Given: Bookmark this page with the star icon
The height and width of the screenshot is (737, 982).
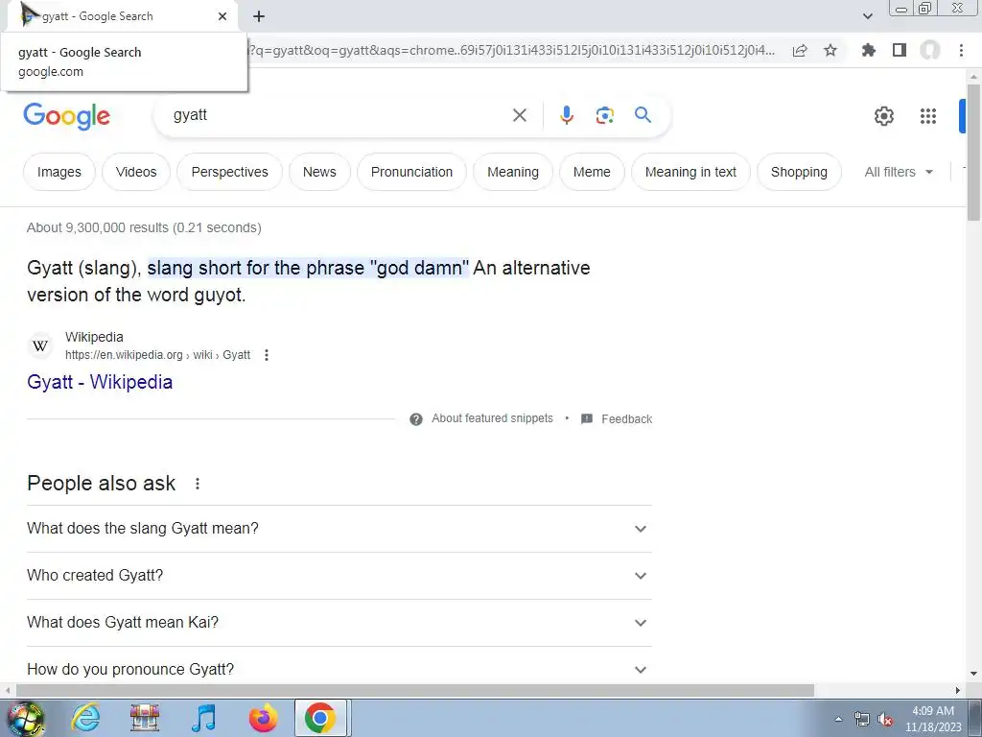Looking at the screenshot, I should point(830,50).
